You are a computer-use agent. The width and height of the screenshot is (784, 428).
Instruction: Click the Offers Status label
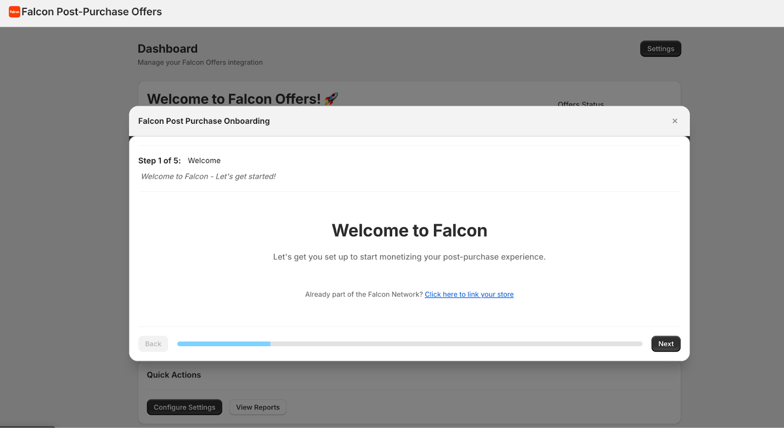[x=581, y=104]
